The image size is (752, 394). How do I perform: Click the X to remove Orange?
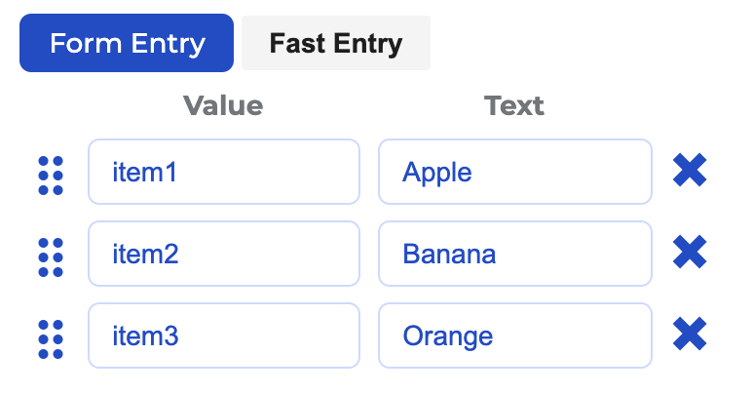click(690, 336)
